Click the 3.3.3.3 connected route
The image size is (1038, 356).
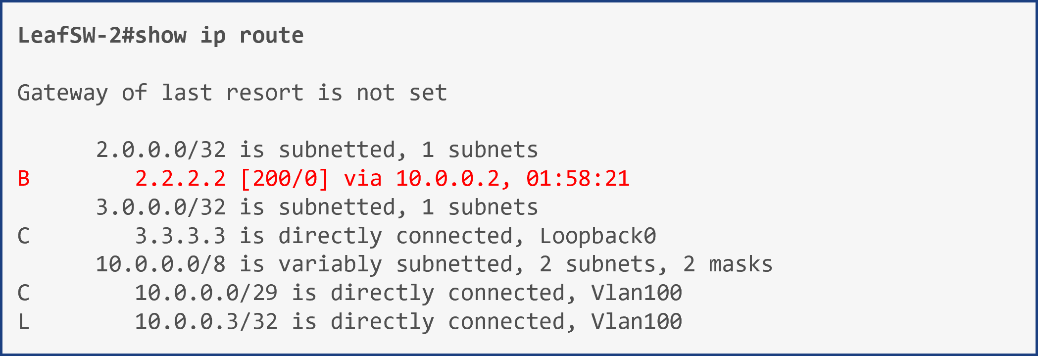pos(180,236)
